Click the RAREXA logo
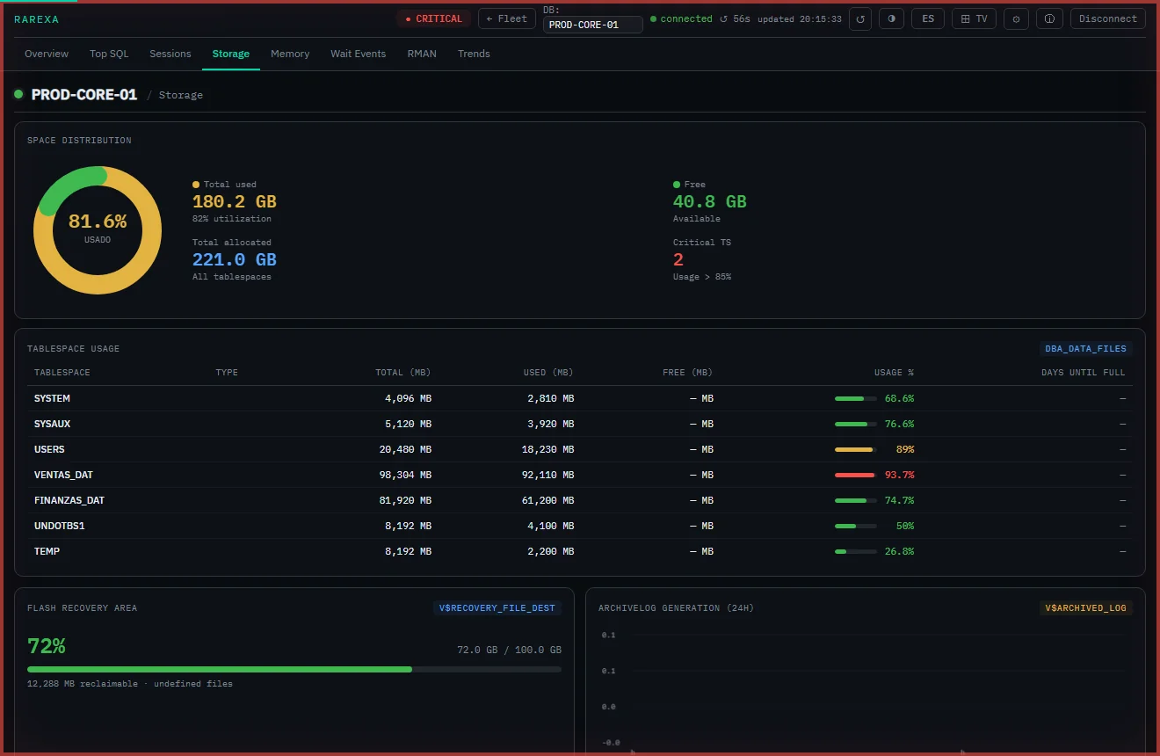The height and width of the screenshot is (756, 1160). coord(37,19)
